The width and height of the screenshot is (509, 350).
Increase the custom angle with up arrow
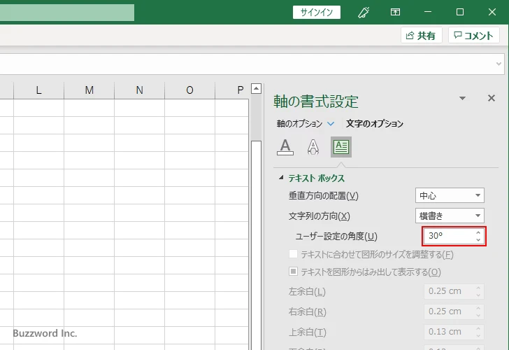pos(478,232)
